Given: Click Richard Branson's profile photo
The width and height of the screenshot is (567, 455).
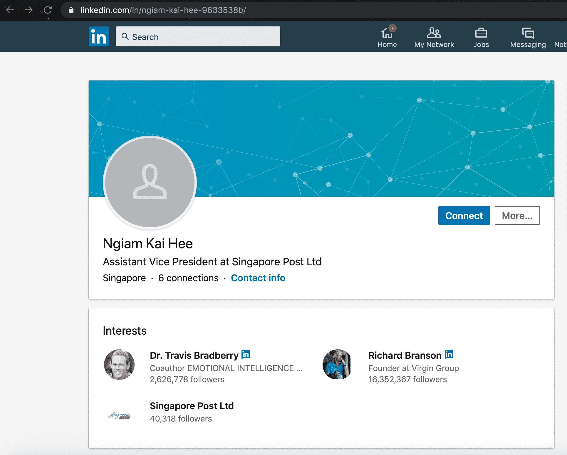Looking at the screenshot, I should point(337,364).
